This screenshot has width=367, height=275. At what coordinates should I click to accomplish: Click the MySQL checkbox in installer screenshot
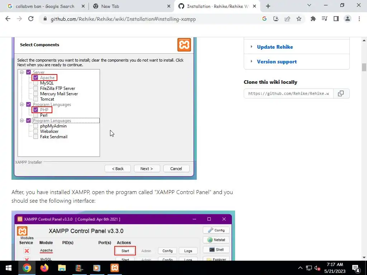coord(35,83)
